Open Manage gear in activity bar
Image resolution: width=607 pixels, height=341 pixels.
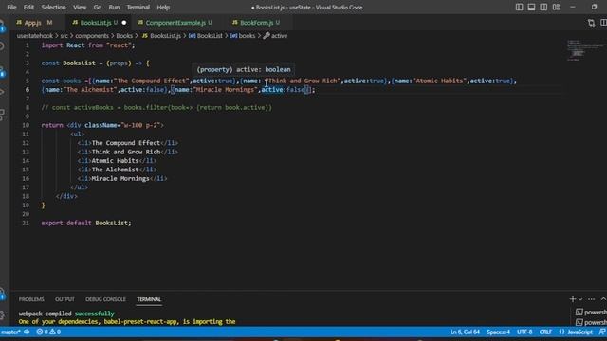pos(3,315)
